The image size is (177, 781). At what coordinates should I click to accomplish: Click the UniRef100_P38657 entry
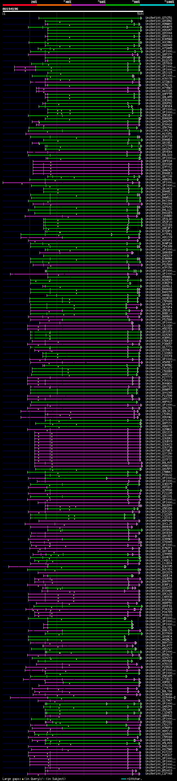tap(159, 344)
